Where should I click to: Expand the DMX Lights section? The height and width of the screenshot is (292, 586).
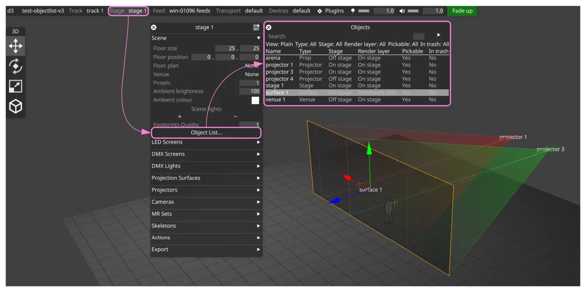[206, 166]
